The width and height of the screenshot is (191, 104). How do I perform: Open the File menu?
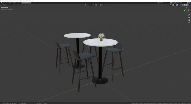pos(4,3)
